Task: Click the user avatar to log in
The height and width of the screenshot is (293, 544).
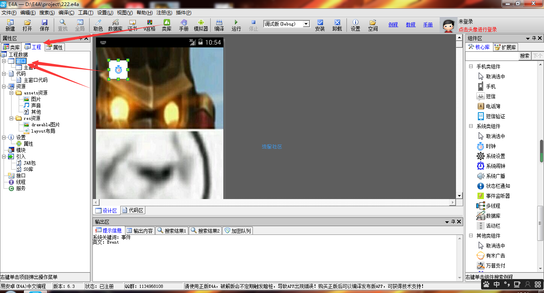Action: [x=448, y=25]
